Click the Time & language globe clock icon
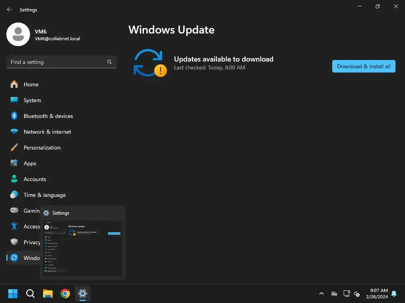This screenshot has height=303, width=405. pos(14,195)
